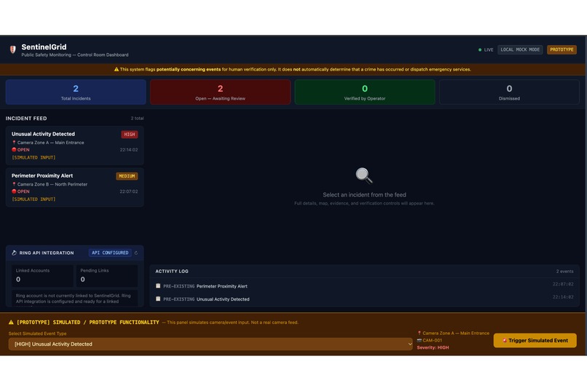
Task: Click the Ring API Integration plug icon
Action: (x=15, y=253)
